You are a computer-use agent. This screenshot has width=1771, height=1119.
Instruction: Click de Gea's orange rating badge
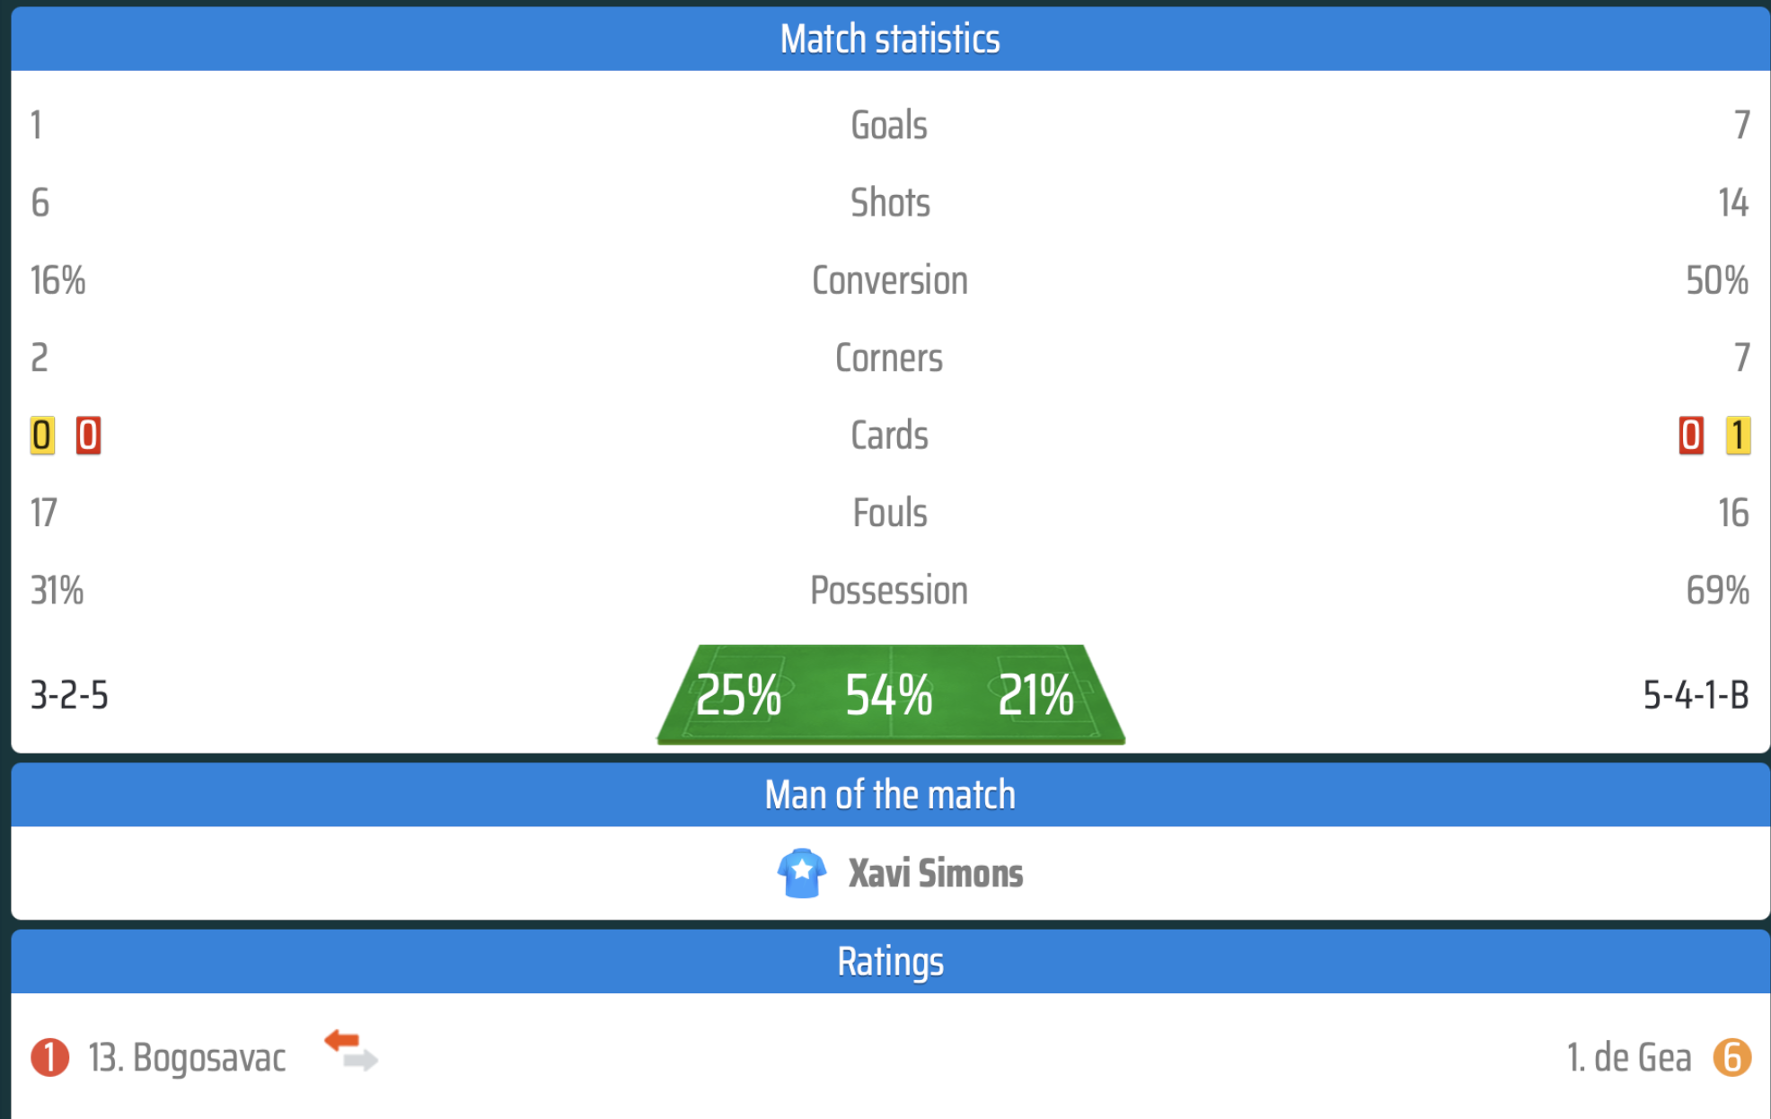pyautogui.click(x=1732, y=1057)
